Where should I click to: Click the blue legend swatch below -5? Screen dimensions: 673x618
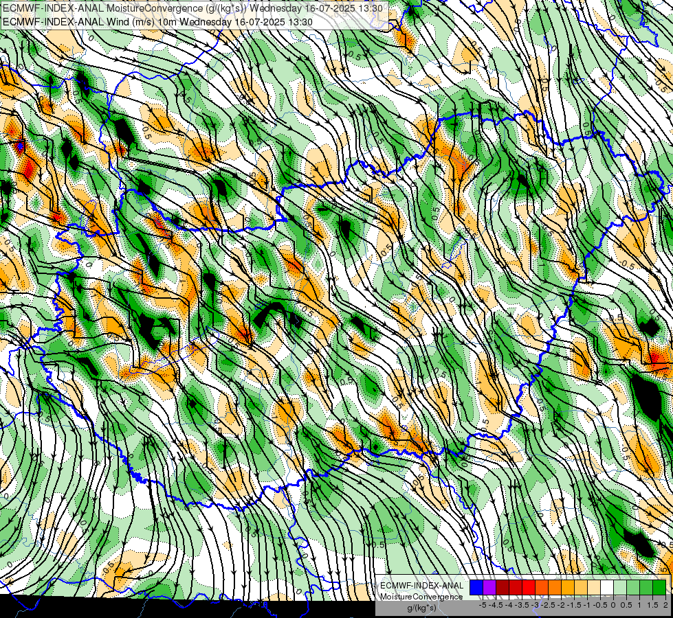point(476,588)
